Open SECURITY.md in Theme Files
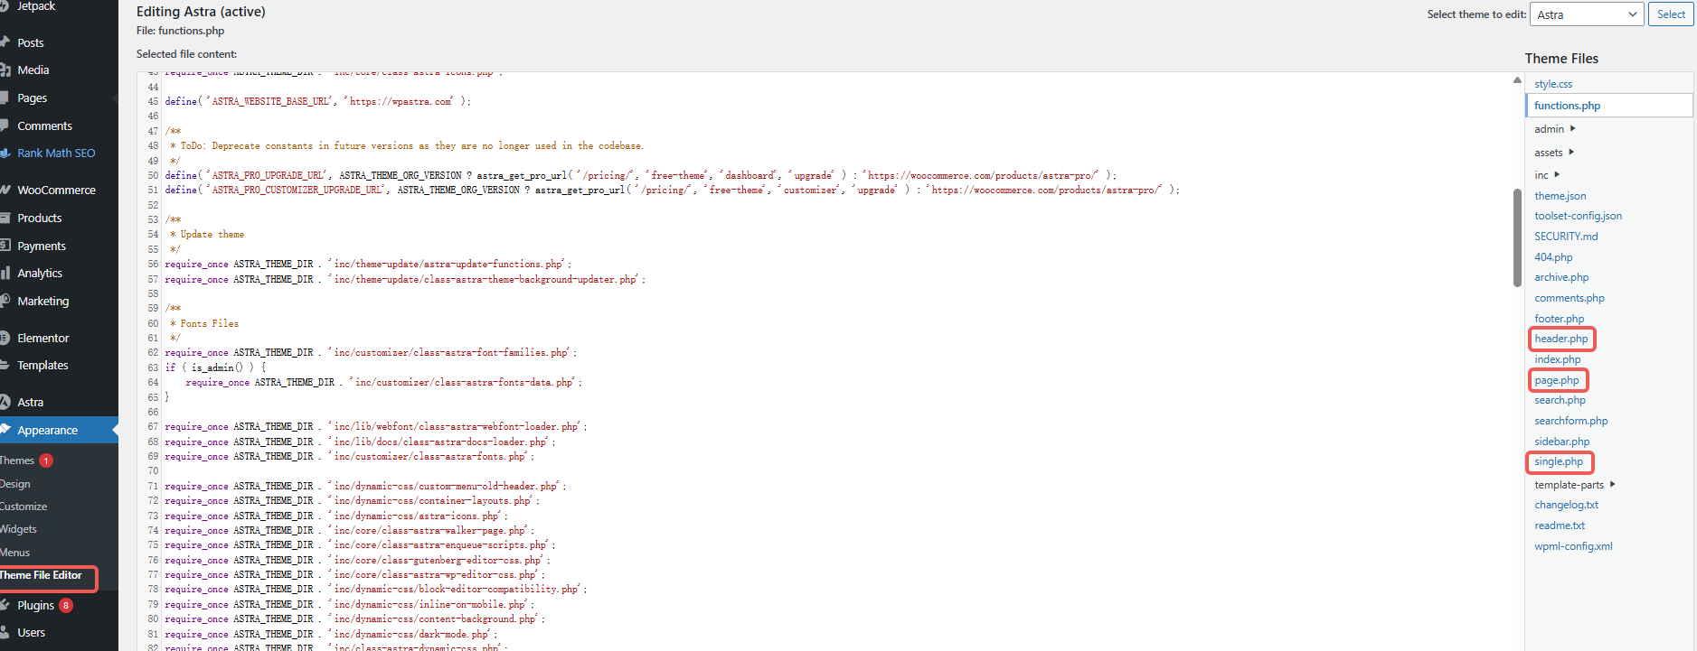This screenshot has width=1697, height=651. (1566, 237)
